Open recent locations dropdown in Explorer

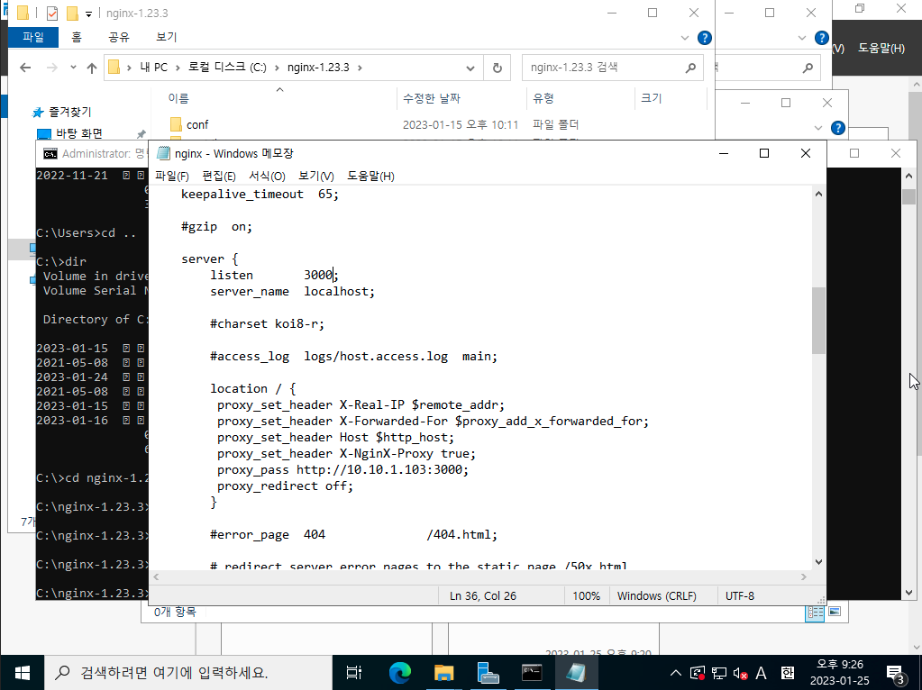pos(73,68)
